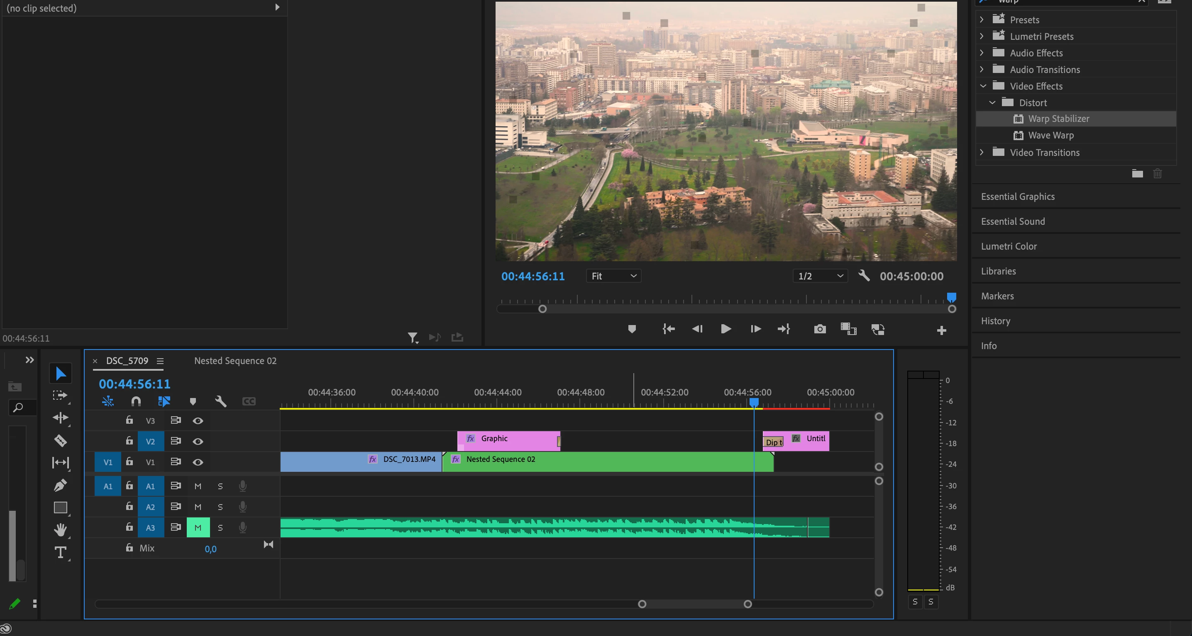This screenshot has height=636, width=1192.
Task: Select the Pen tool
Action: coord(60,485)
